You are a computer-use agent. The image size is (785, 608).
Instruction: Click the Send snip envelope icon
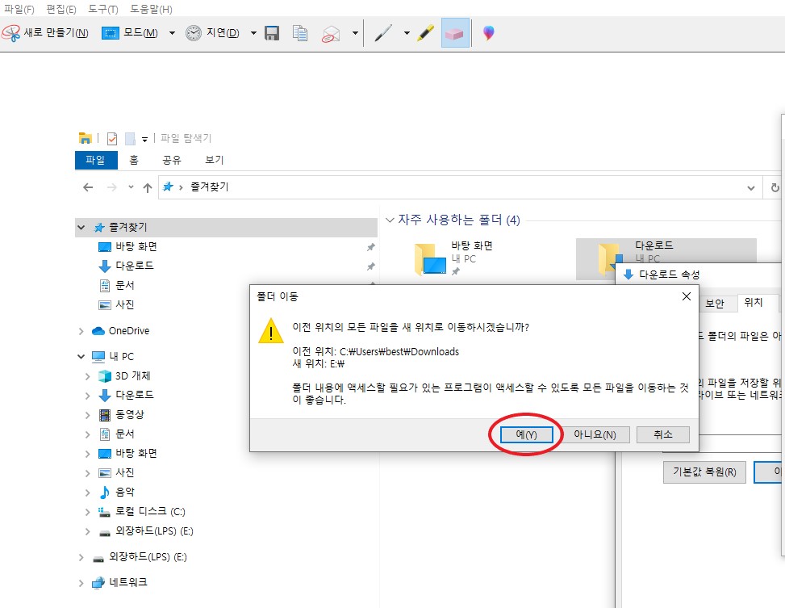331,34
